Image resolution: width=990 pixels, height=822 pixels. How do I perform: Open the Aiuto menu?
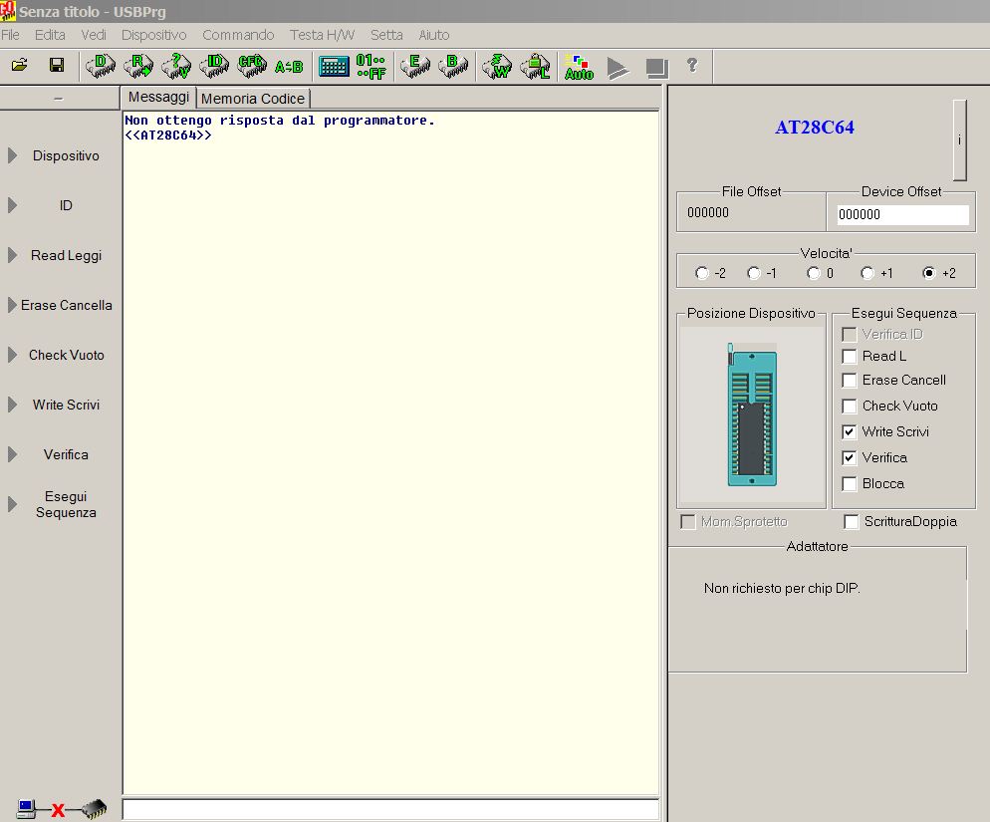coord(434,35)
